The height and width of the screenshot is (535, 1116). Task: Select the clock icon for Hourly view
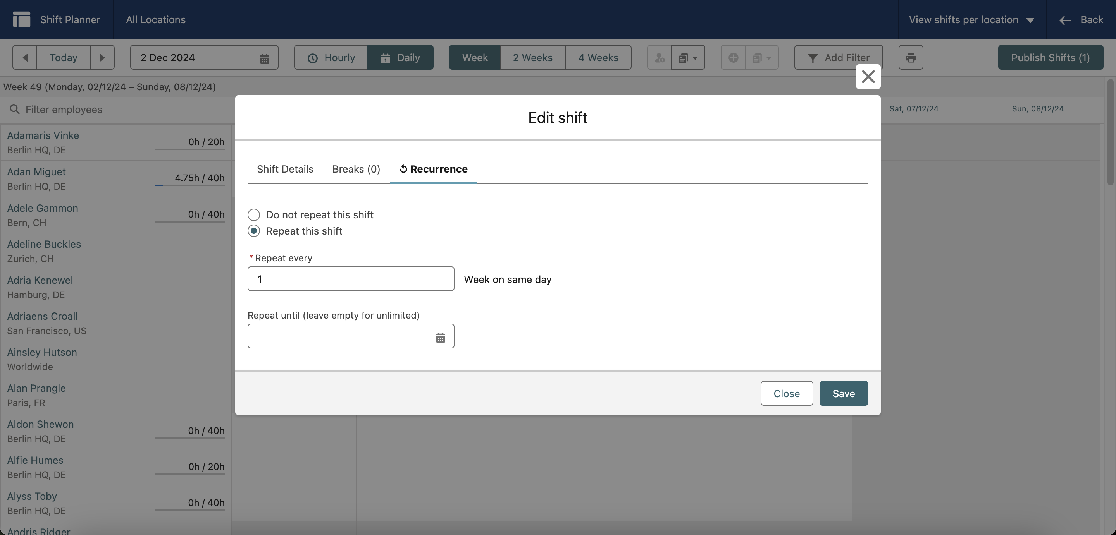point(313,58)
